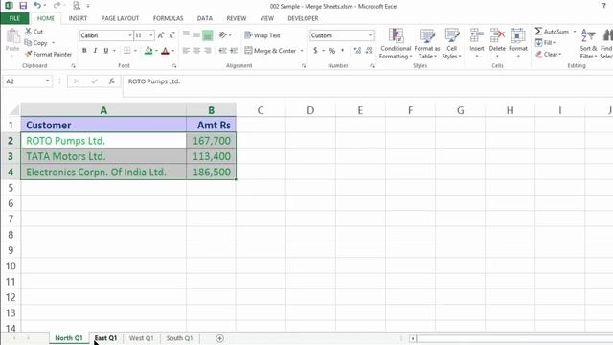This screenshot has width=613, height=345.
Task: Click AutoSum
Action: click(552, 32)
